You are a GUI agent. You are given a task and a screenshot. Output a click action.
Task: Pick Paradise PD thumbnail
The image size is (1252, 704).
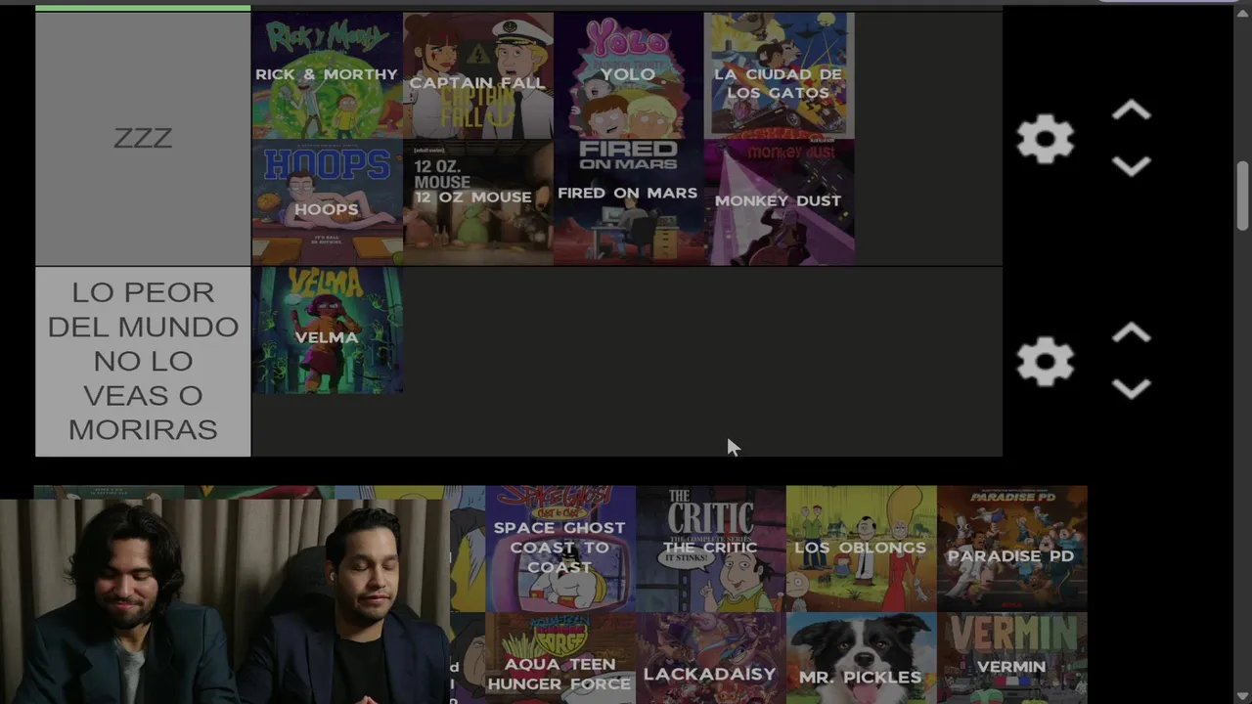point(1011,549)
